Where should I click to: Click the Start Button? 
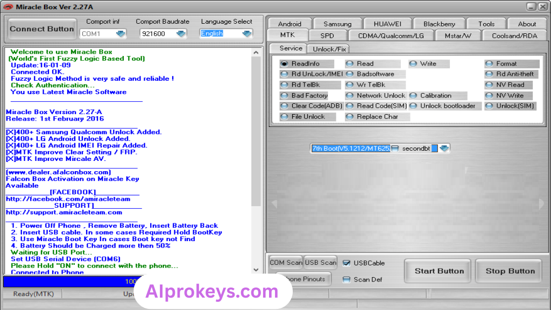point(438,271)
